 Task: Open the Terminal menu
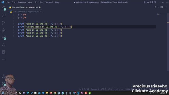(x=49, y=2)
